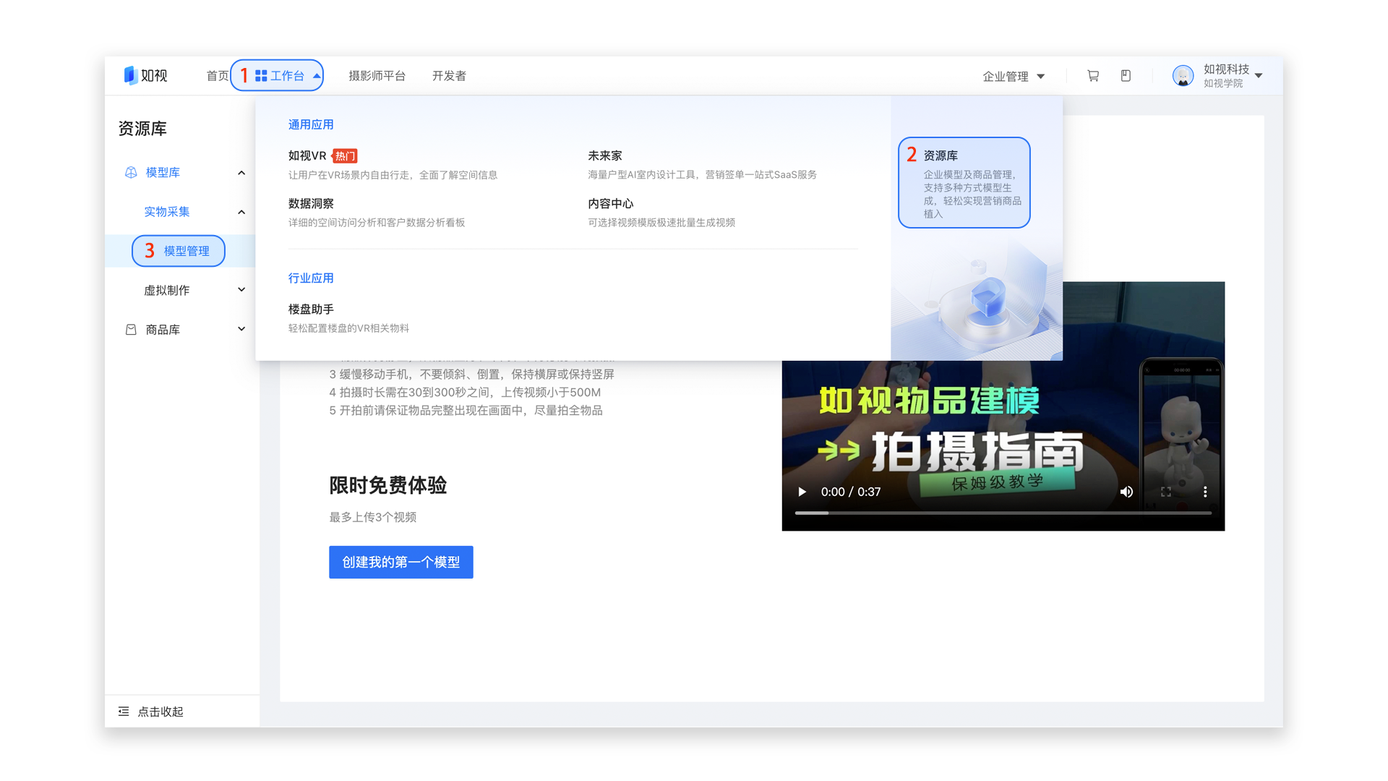Collapse the 模型库 section chevron
This screenshot has height=781, width=1388.
click(x=241, y=173)
